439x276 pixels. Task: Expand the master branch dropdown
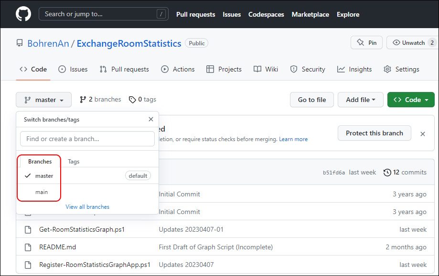(x=44, y=100)
